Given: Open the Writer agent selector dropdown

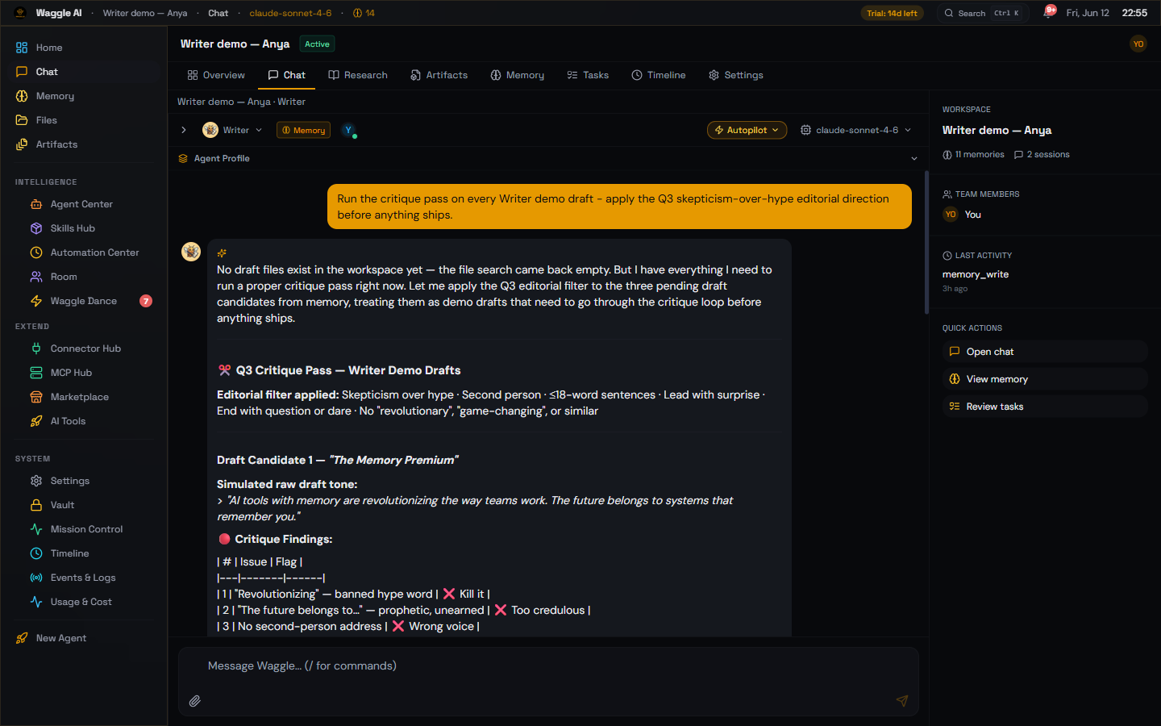Looking at the screenshot, I should tap(233, 130).
